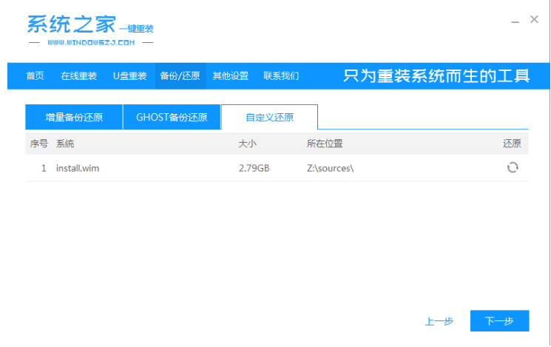The image size is (551, 347).
Task: Click the Z:\sources\ location cell
Action: click(x=330, y=168)
